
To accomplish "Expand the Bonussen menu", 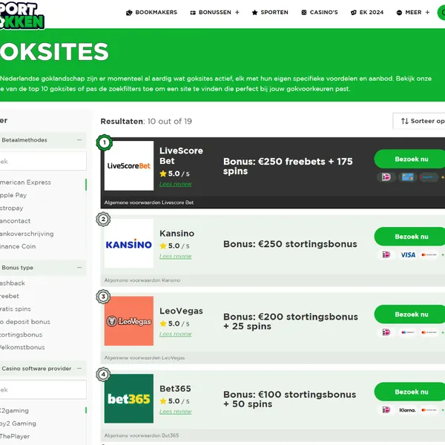I will click(x=215, y=13).
